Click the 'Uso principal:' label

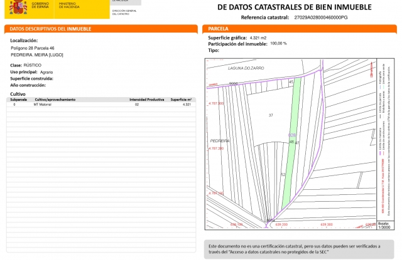(24, 72)
